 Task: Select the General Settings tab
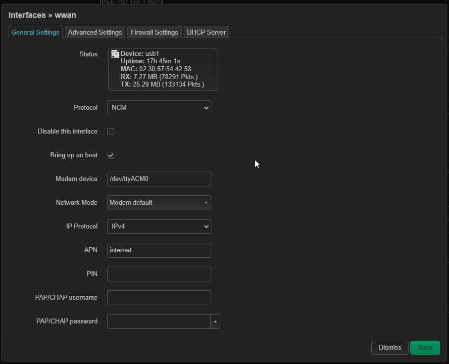(35, 32)
